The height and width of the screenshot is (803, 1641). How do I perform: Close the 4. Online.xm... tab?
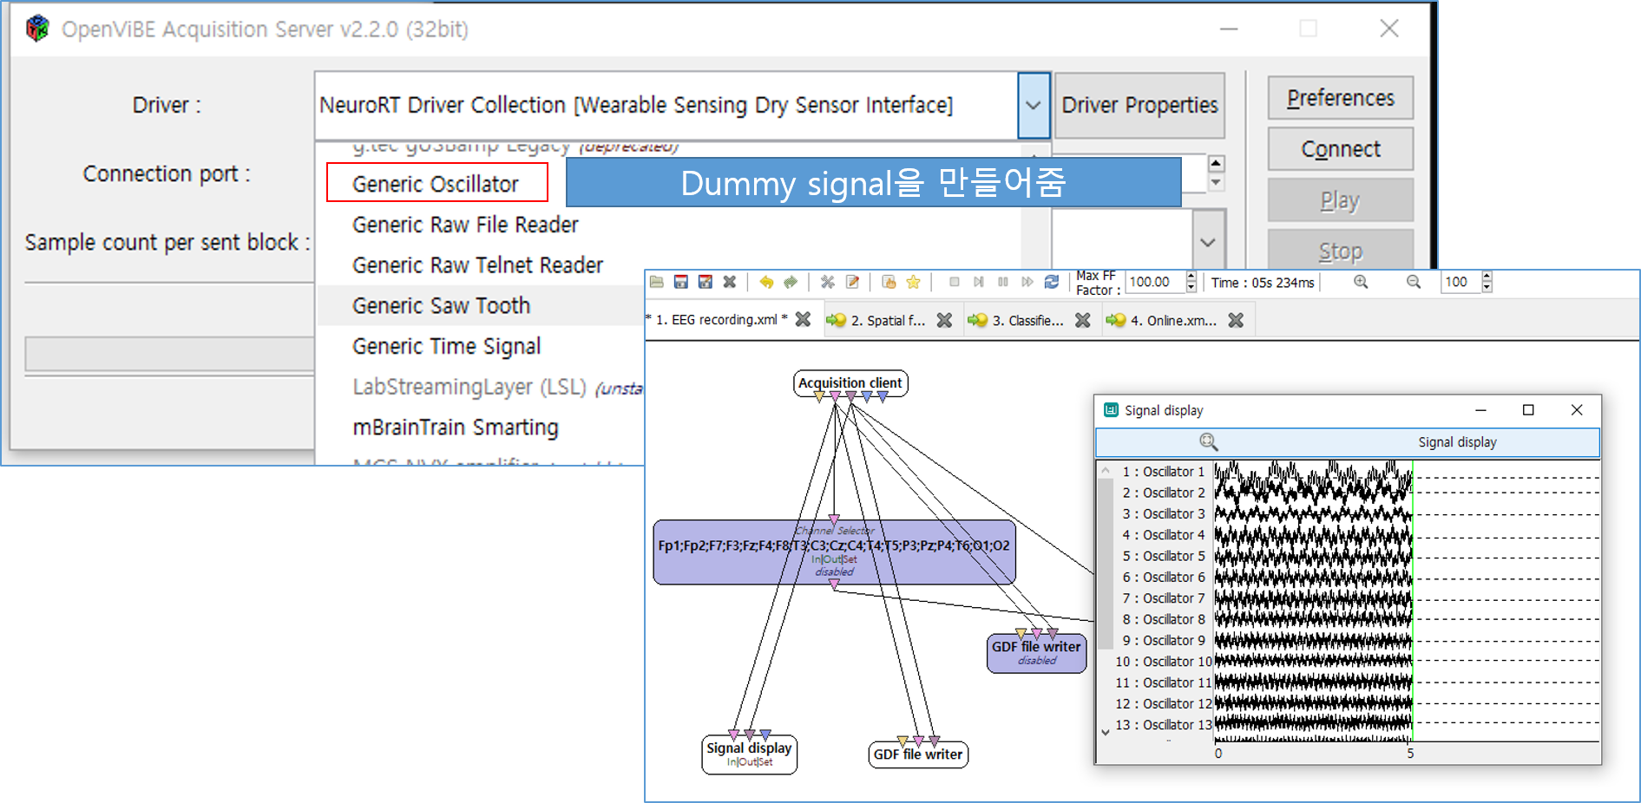(x=1237, y=320)
